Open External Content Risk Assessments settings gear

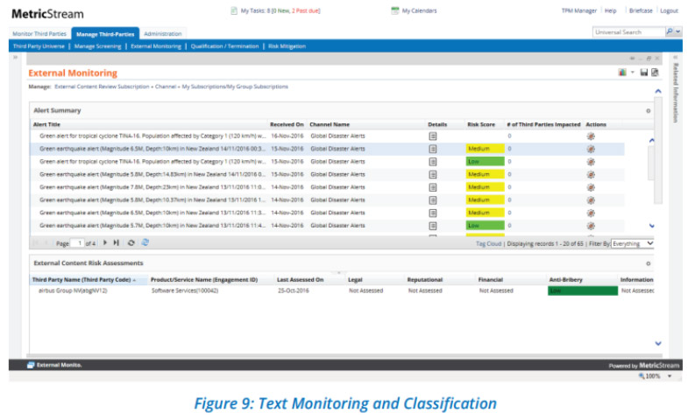tap(648, 263)
